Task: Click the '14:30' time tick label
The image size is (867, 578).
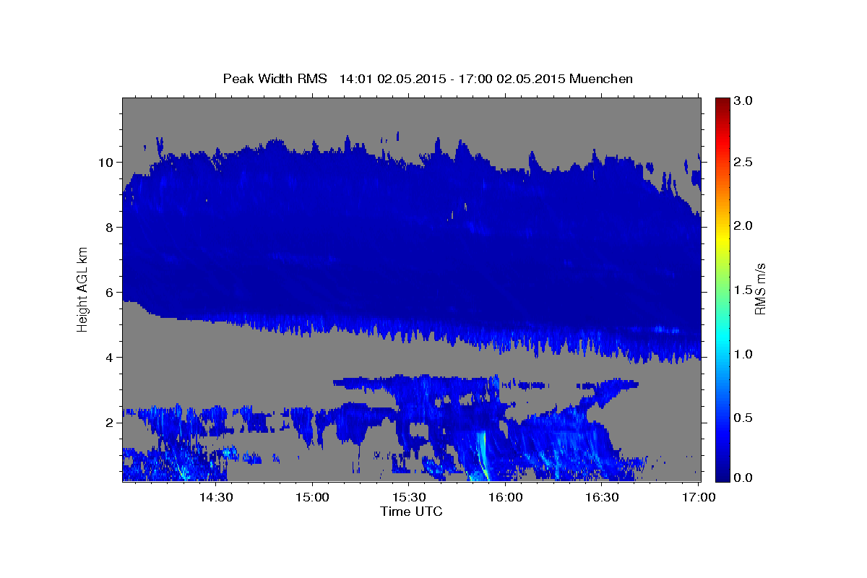Action: [x=215, y=498]
